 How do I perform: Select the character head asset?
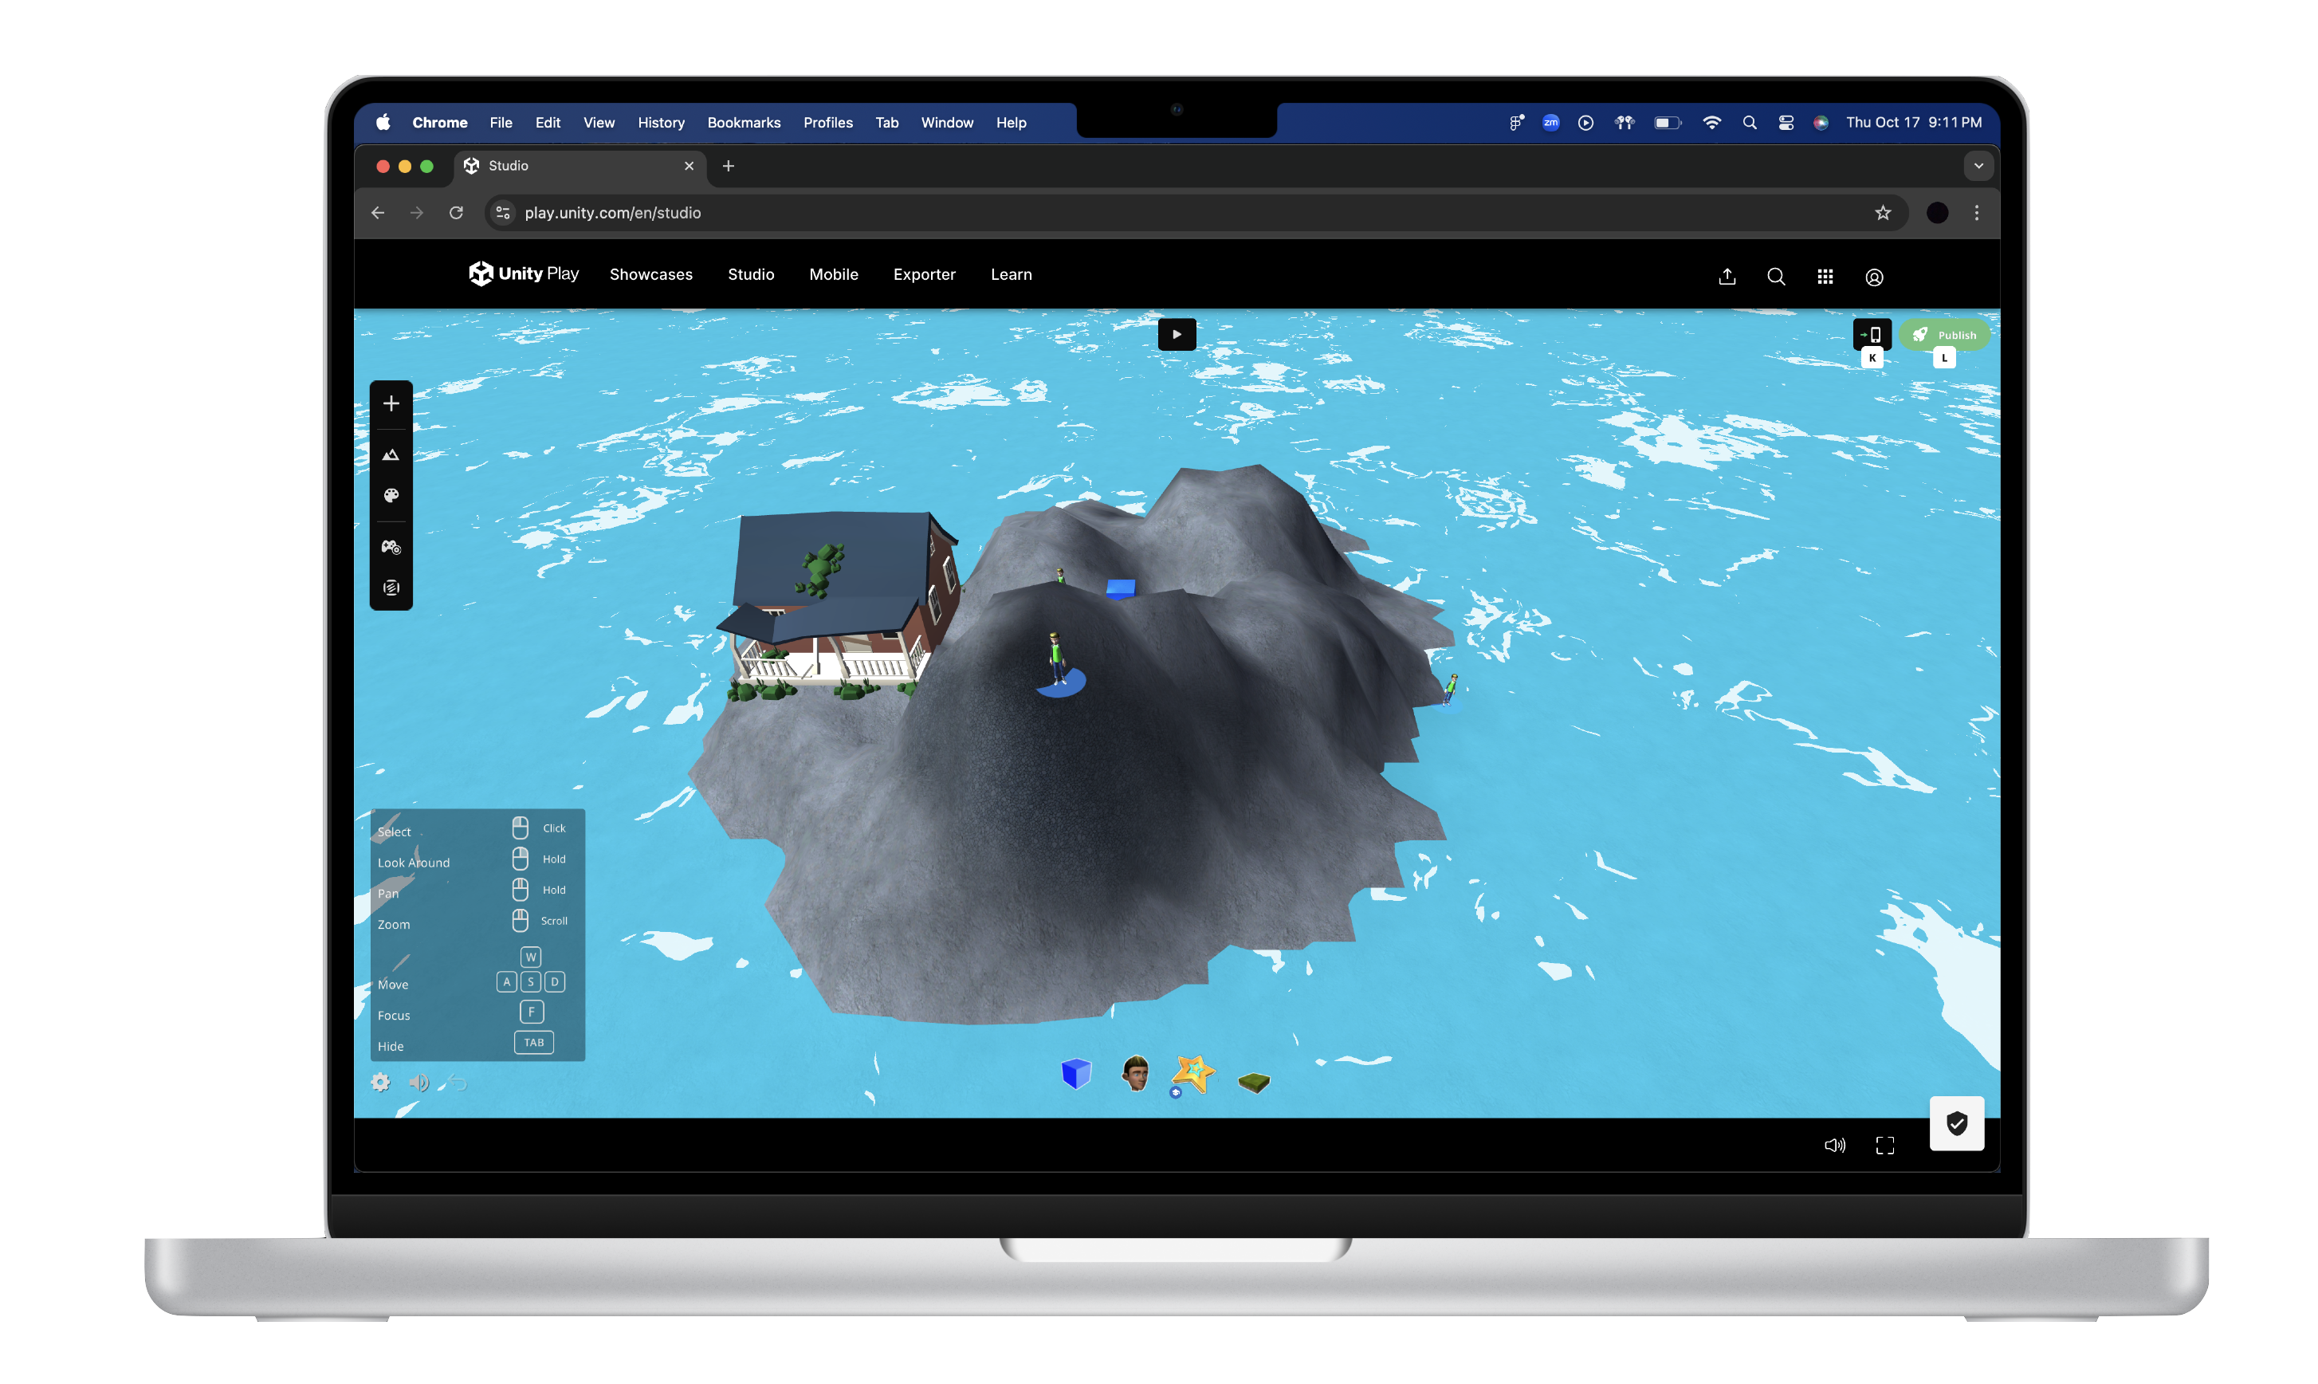(x=1135, y=1073)
